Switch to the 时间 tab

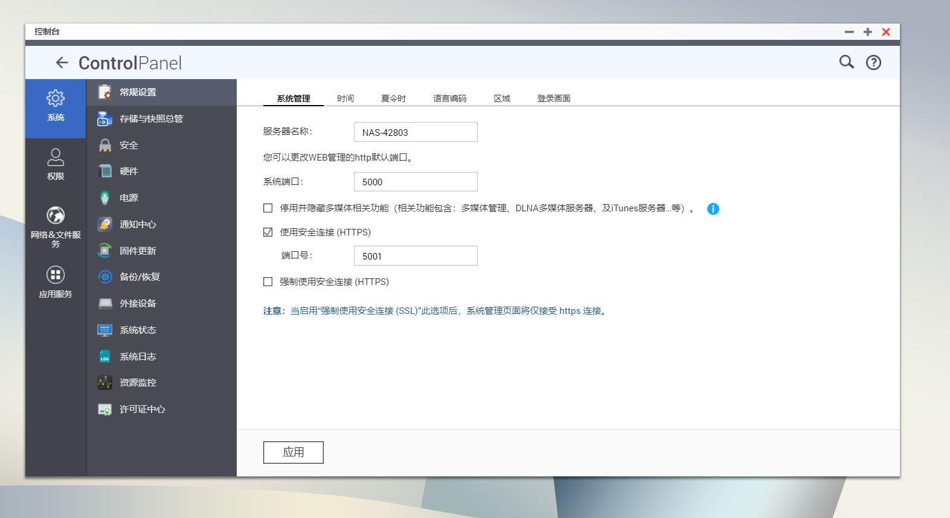click(345, 98)
